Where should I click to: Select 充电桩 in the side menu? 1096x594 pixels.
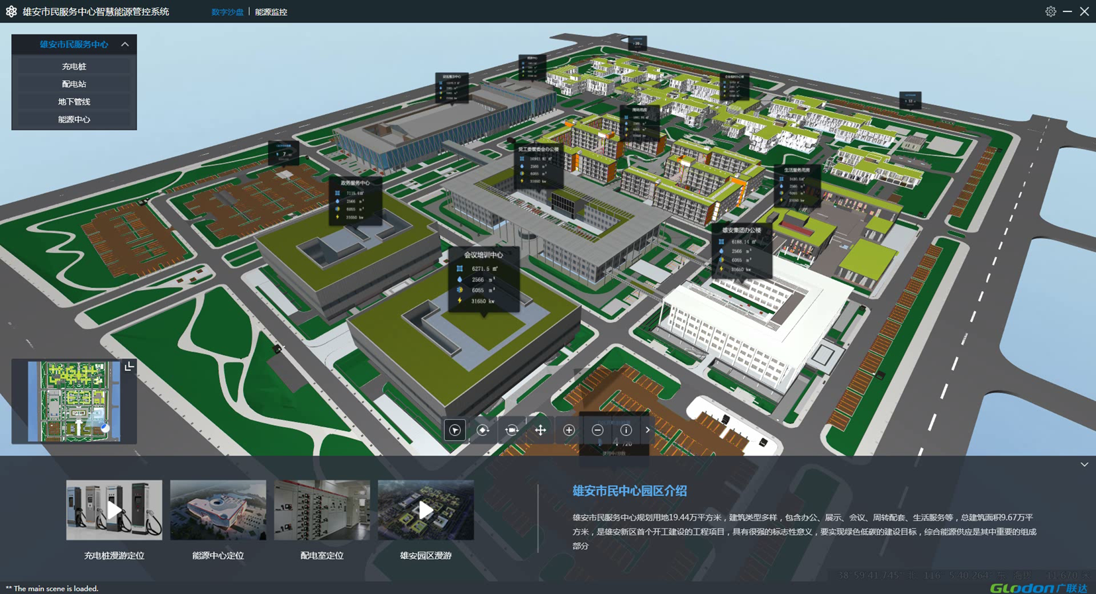click(74, 66)
